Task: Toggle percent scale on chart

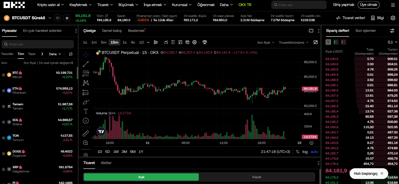Action: [x=297, y=152]
